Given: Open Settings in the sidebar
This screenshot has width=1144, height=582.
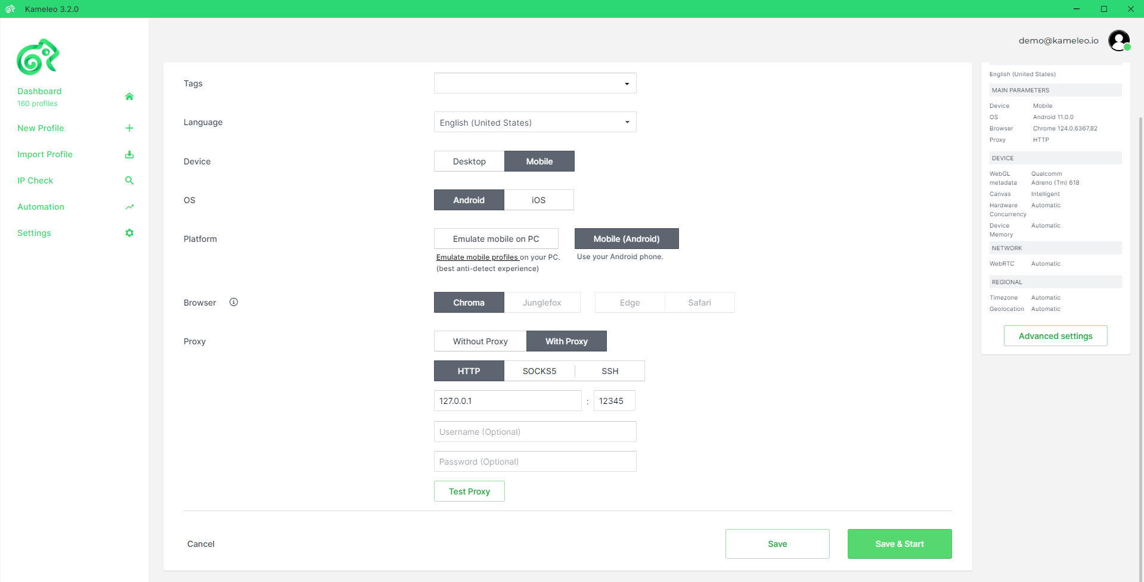Looking at the screenshot, I should pyautogui.click(x=34, y=233).
